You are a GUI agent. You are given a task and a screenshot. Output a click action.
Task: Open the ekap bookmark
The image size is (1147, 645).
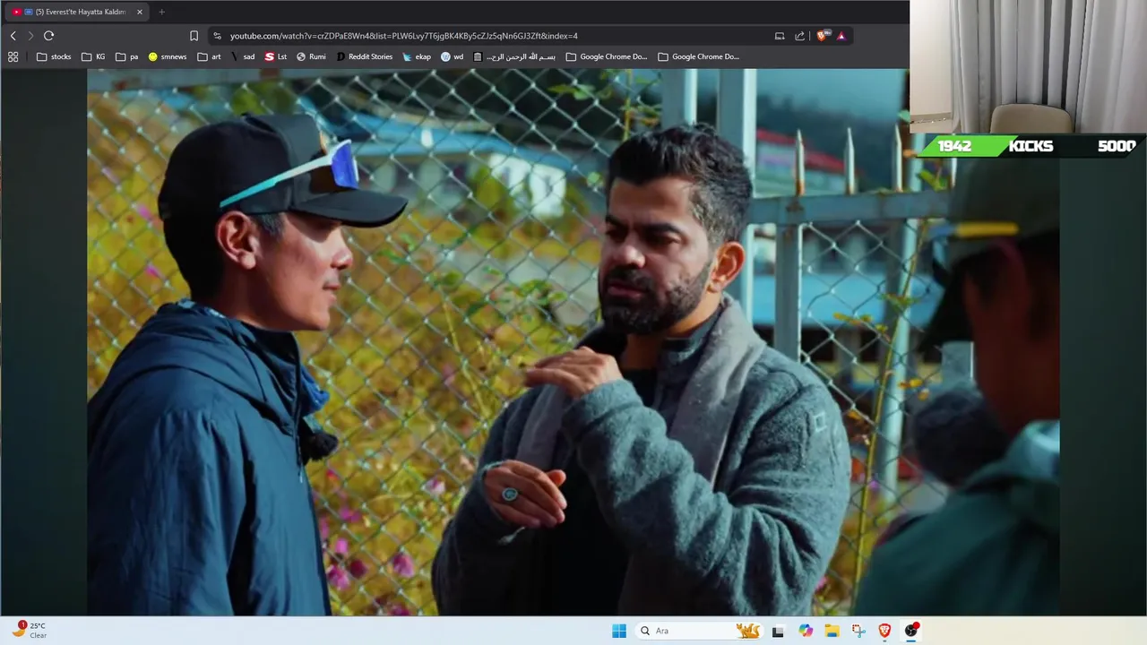(x=417, y=56)
